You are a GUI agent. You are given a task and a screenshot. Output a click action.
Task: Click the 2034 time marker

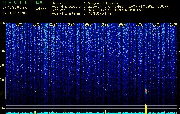click(71, 25)
